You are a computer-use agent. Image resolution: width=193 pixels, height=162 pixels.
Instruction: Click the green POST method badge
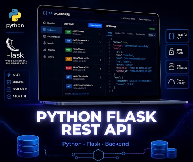tap(68, 50)
